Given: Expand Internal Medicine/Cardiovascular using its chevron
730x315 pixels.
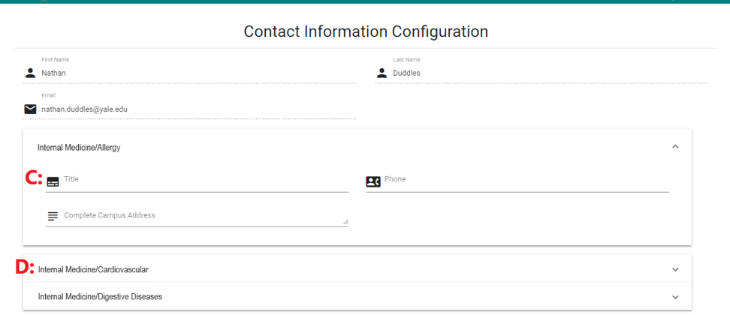Looking at the screenshot, I should (675, 270).
